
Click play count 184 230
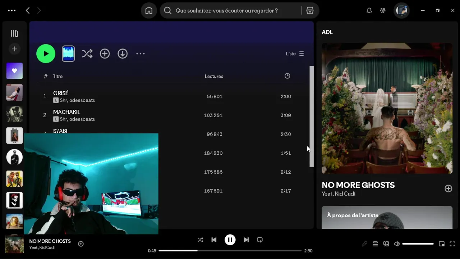click(x=213, y=153)
